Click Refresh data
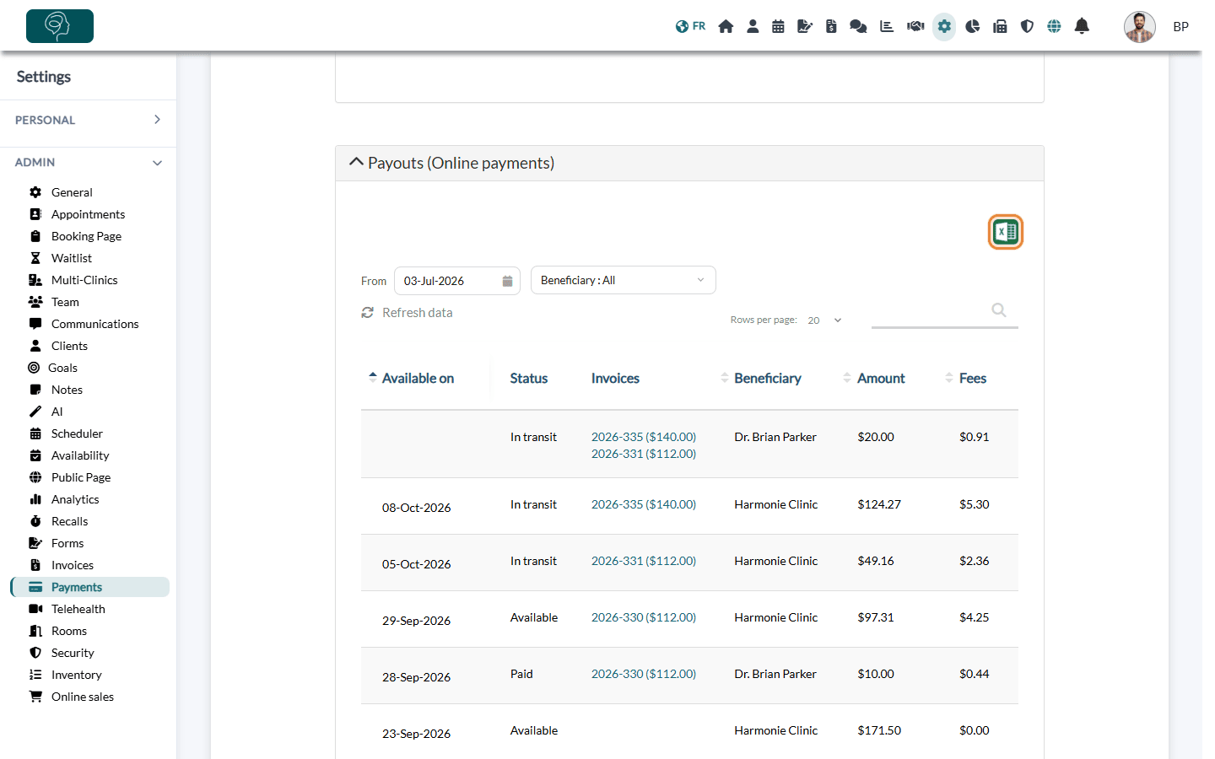 click(x=408, y=313)
